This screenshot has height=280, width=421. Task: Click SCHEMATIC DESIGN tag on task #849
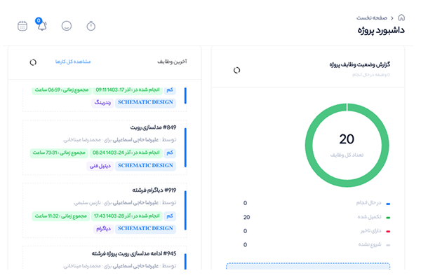tap(145, 166)
